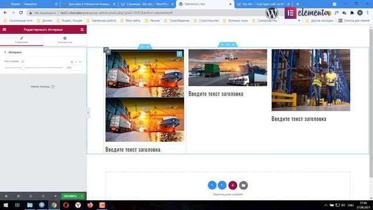
Task: Toggle responsive mode icon in Elementor footer
Action: [x=43, y=196]
